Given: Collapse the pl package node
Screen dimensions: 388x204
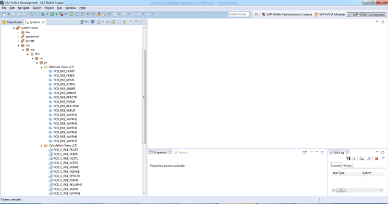Looking at the screenshot, I should (x=37, y=63).
